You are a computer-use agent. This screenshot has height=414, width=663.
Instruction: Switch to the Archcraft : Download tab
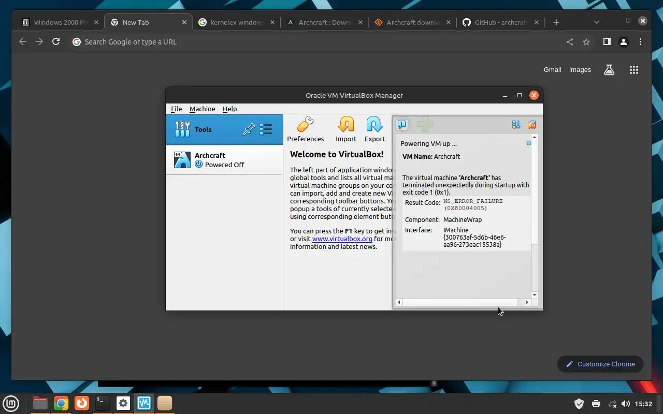pyautogui.click(x=324, y=22)
